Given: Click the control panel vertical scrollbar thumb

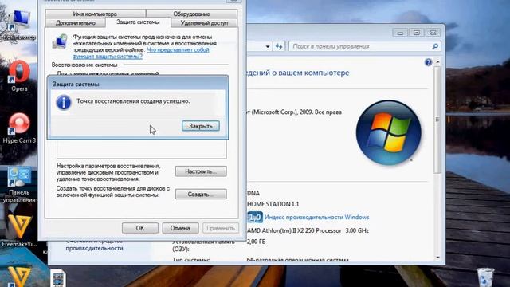Looking at the screenshot, I should 437,120.
